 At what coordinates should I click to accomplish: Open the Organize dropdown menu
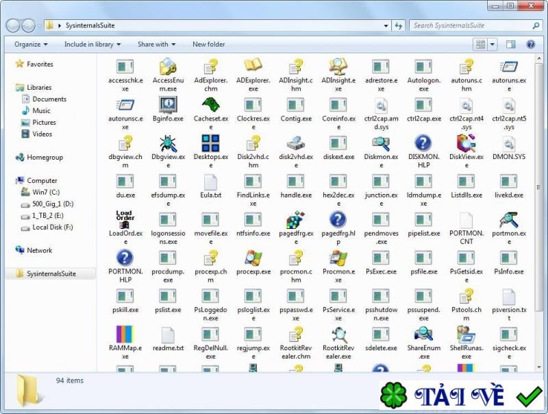click(x=29, y=44)
